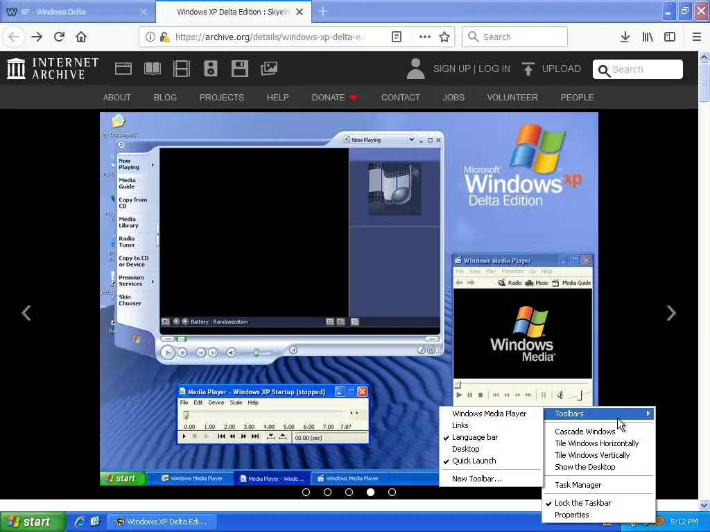This screenshot has width=710, height=532.
Task: Click the page scrollbar down arrow
Action: point(704,505)
